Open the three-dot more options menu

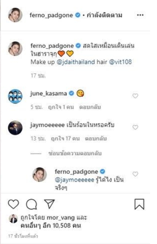tap(140, 15)
